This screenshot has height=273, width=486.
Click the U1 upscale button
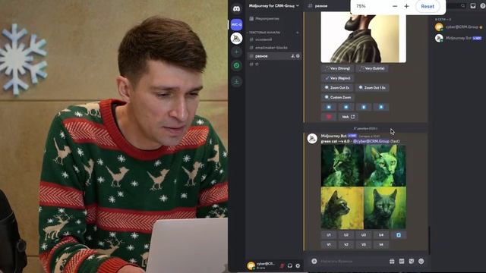pyautogui.click(x=329, y=235)
